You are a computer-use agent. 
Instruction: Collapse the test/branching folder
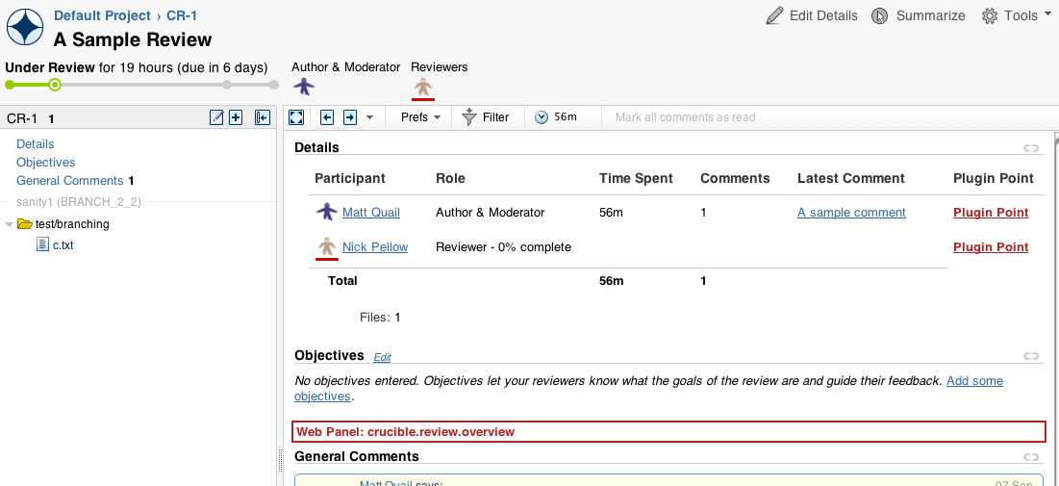click(x=9, y=223)
